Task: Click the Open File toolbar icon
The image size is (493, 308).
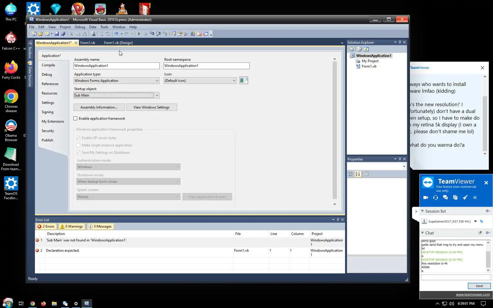Action: (x=40, y=34)
